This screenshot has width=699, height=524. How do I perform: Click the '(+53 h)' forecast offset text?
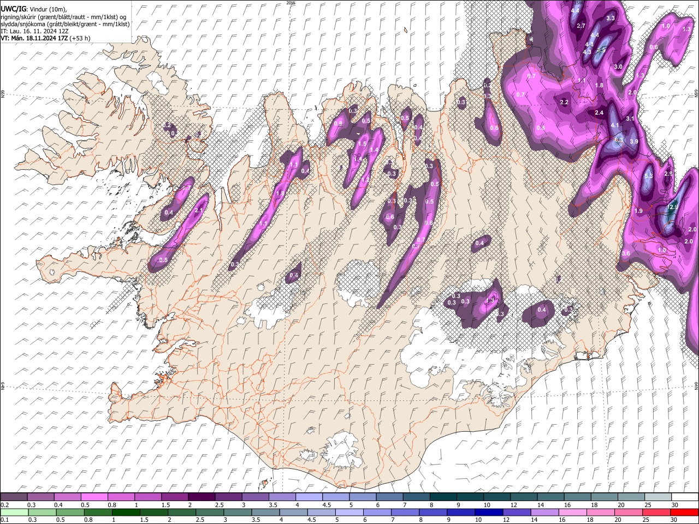click(x=80, y=38)
